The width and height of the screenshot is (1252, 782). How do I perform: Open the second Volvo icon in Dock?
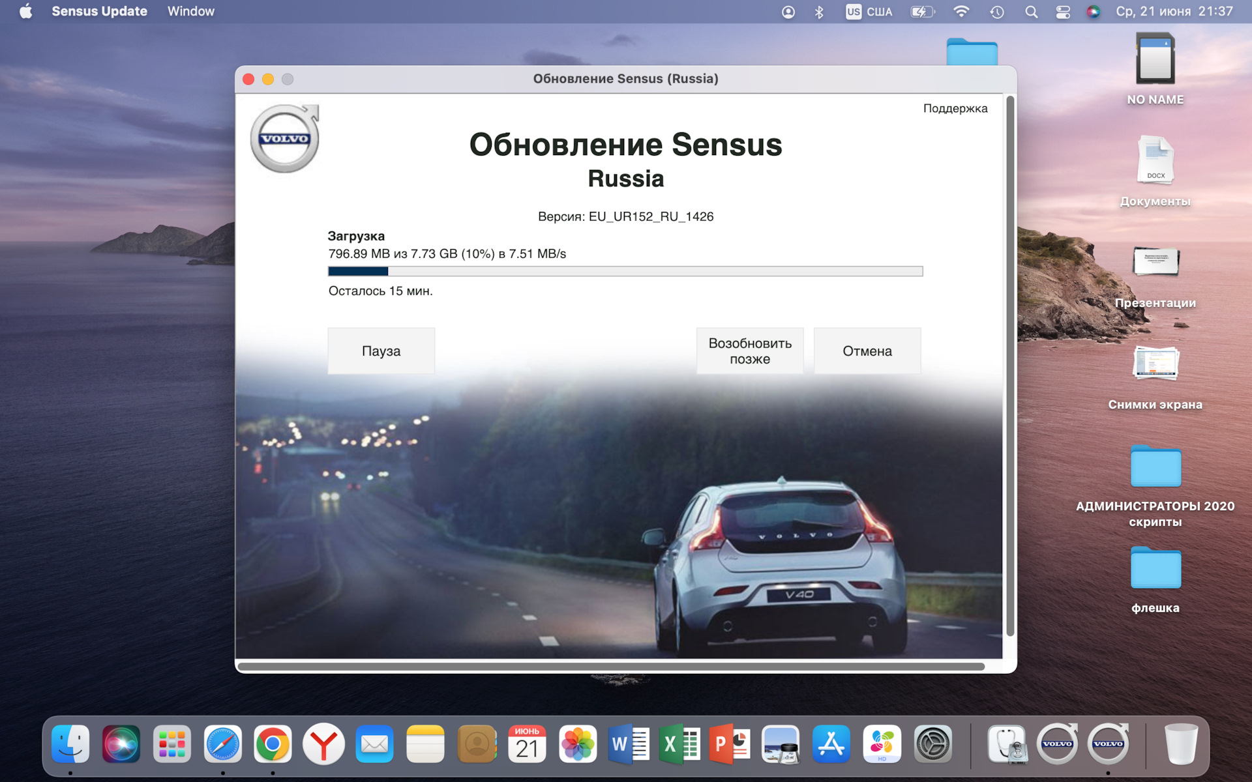pos(1109,744)
